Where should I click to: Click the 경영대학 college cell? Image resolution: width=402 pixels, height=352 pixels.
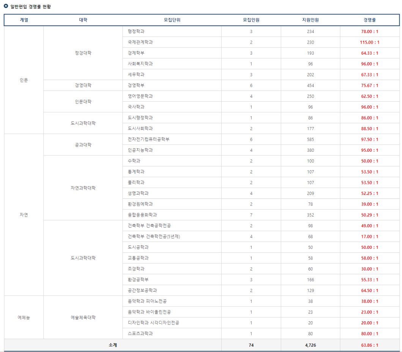pyautogui.click(x=83, y=85)
